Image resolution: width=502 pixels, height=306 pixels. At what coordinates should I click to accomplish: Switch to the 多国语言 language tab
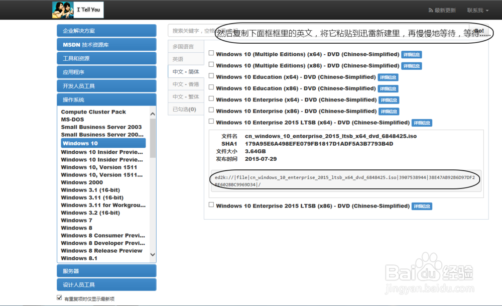coord(186,46)
